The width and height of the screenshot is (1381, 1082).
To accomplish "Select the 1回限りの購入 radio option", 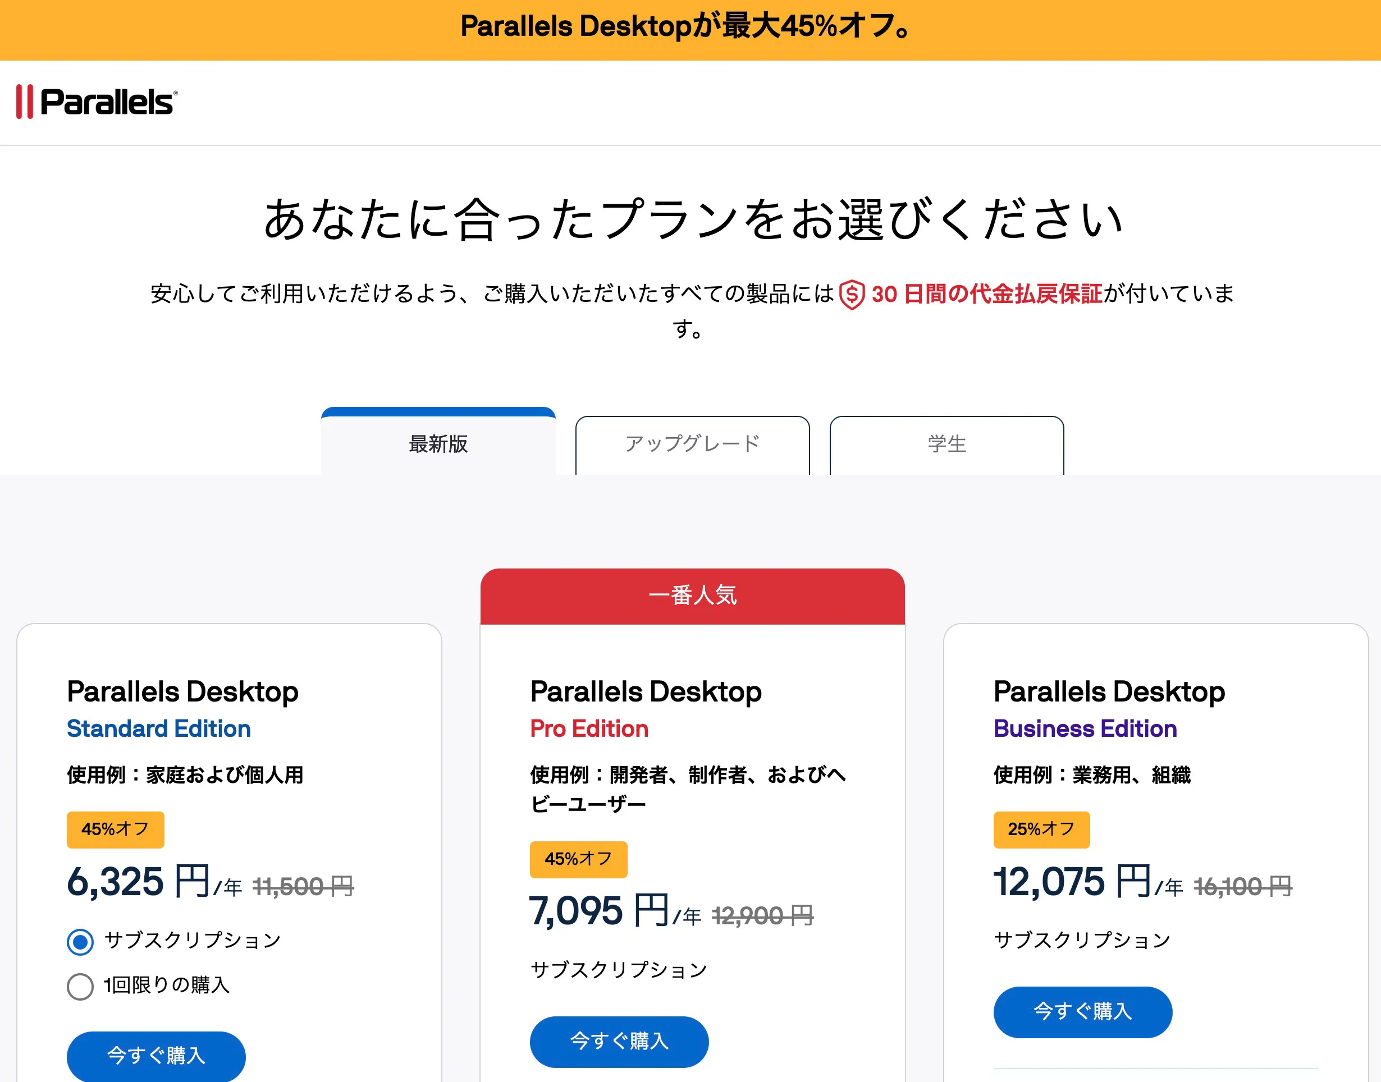I will (80, 987).
